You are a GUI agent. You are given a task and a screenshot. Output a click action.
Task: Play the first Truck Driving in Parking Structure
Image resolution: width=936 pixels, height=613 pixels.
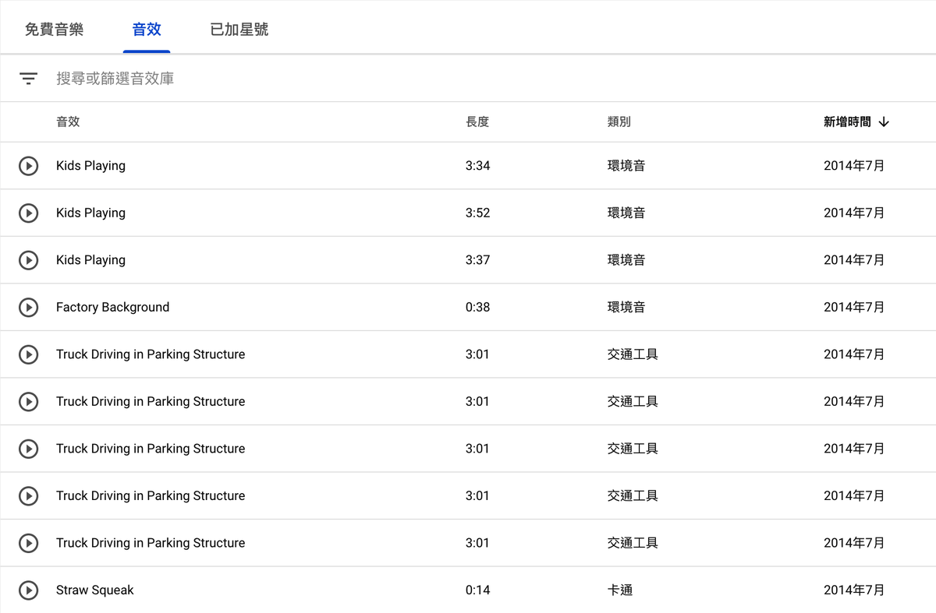click(28, 354)
